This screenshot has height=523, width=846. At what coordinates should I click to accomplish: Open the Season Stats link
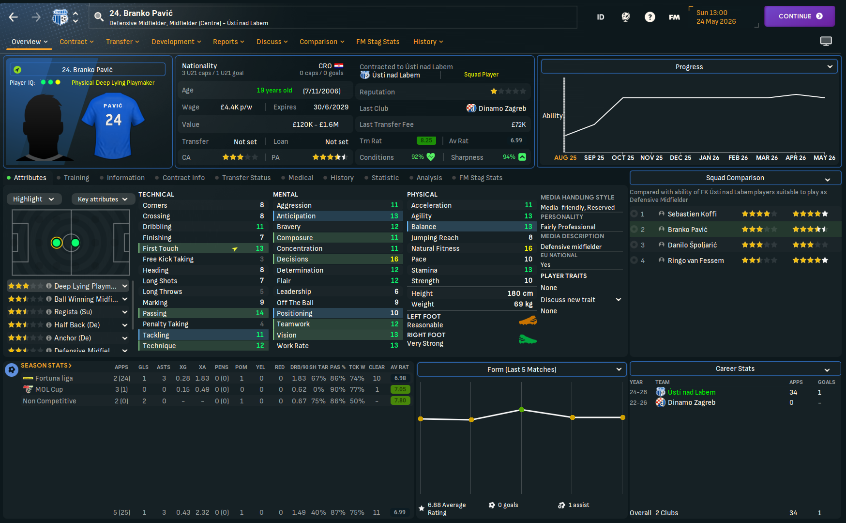[46, 365]
